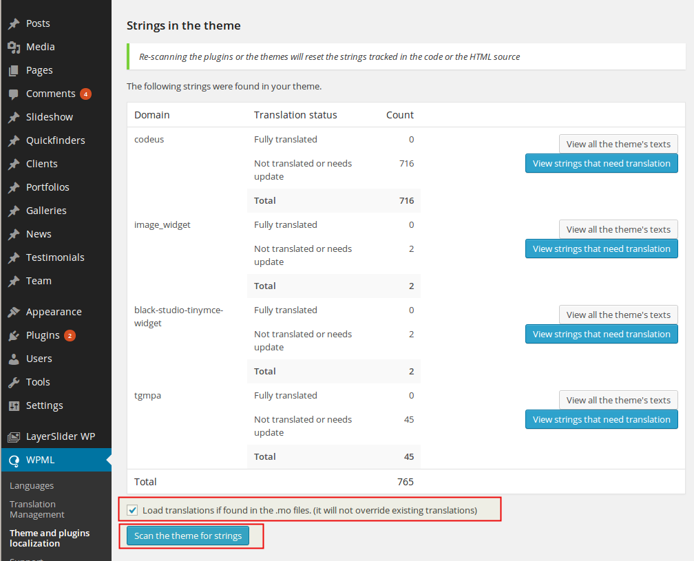694x561 pixels.
Task: View strings needing translation for black-studio-tinymce-widget
Action: click(x=602, y=334)
